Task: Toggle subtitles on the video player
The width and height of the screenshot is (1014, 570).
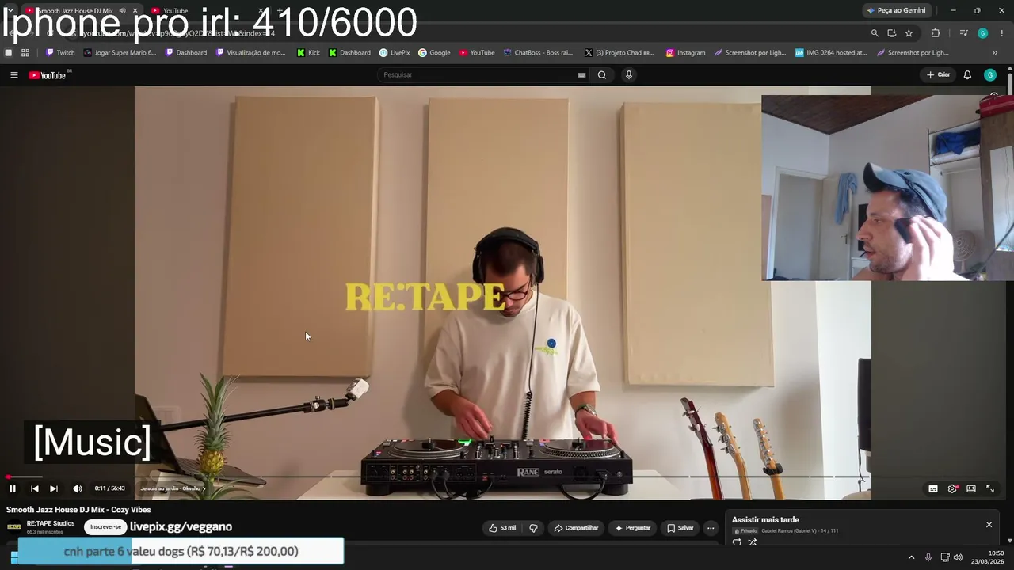Action: [x=933, y=488]
